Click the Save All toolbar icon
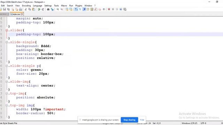 coord(8,9)
